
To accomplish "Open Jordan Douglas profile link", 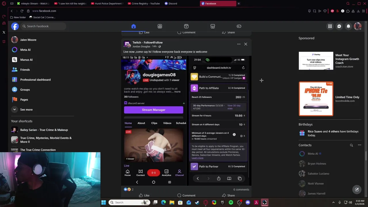I will pos(141,46).
